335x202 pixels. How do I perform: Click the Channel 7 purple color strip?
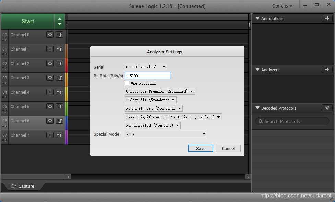67,137
